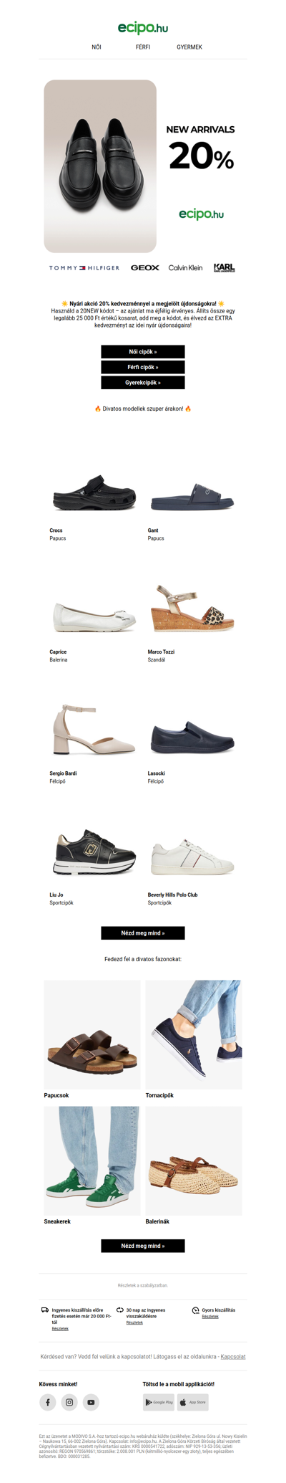Tap the App Store badge
Viewport: 286px width, 1483px height.
click(x=193, y=1402)
